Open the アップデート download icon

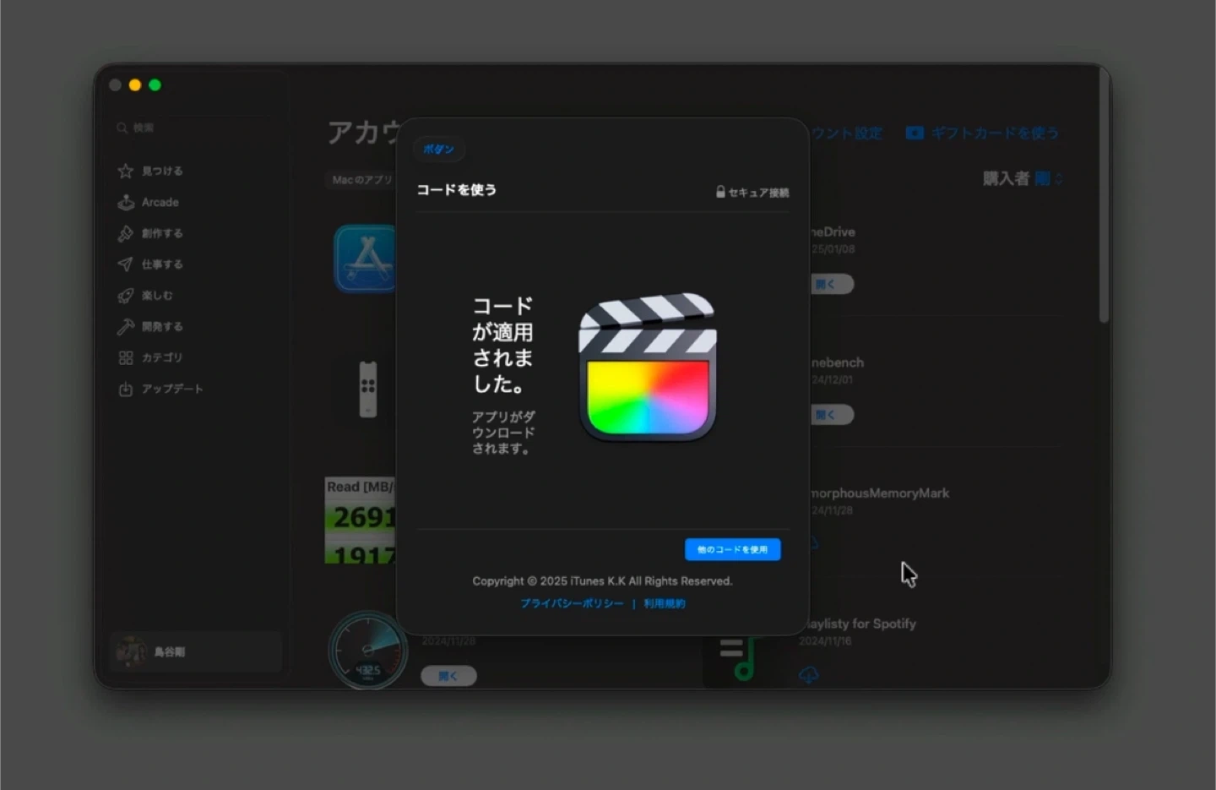pyautogui.click(x=126, y=389)
